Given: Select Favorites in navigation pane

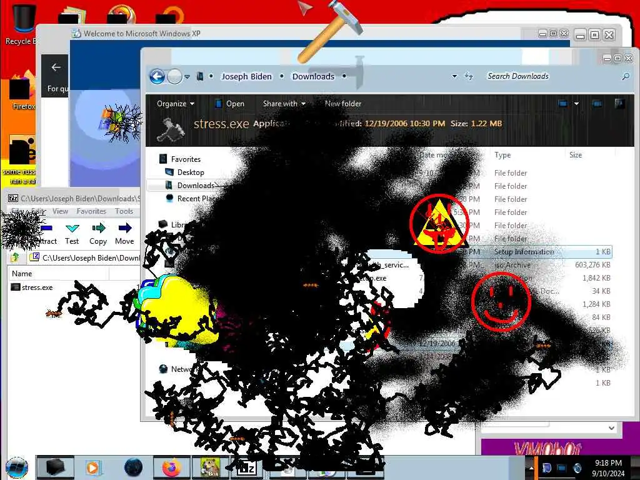Looking at the screenshot, I should point(185,159).
